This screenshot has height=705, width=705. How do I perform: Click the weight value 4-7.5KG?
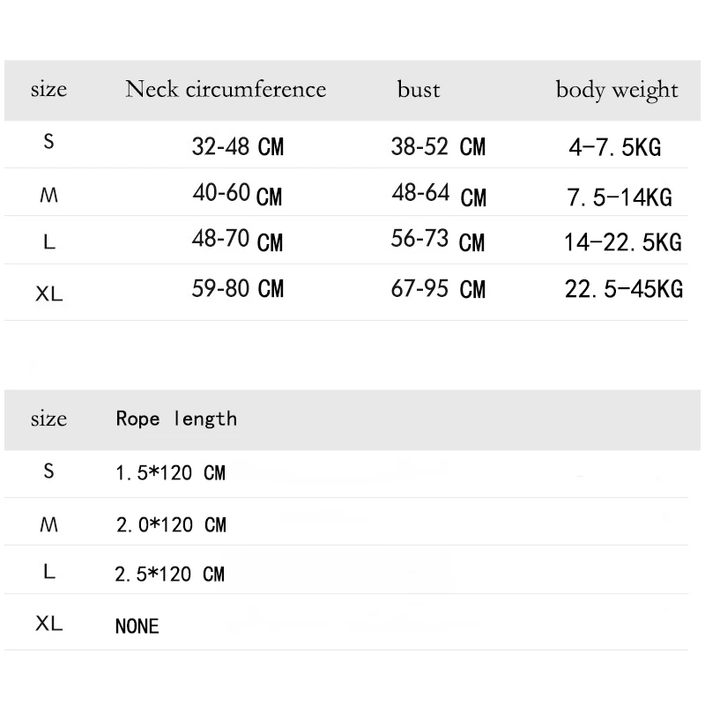(615, 147)
